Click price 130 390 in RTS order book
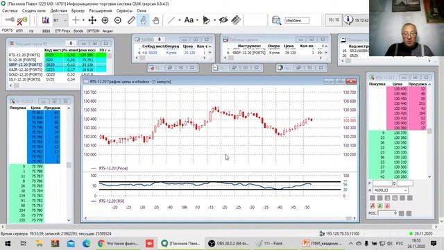This screenshot has width=444, height=250. click(x=400, y=128)
